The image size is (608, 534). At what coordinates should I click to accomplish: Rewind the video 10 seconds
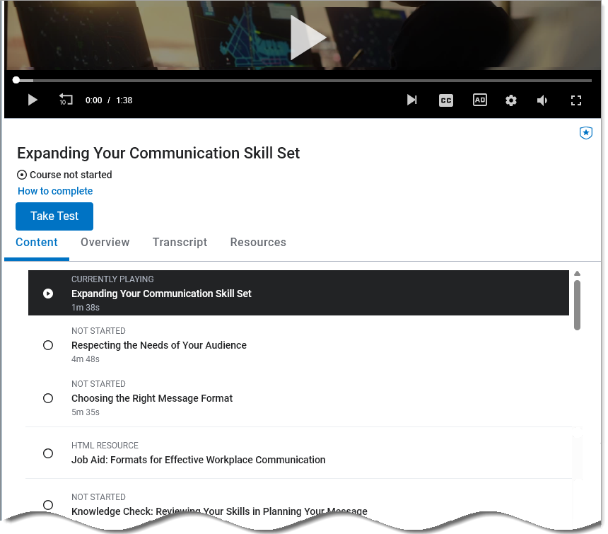pyautogui.click(x=66, y=100)
